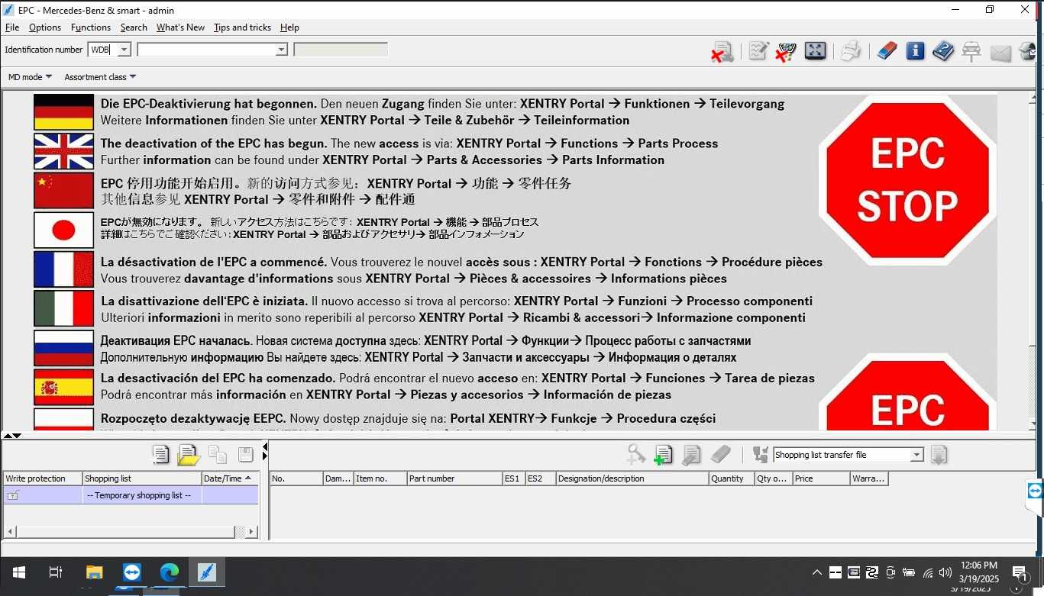Click the red-blue eraser icon in toolbar
Image resolution: width=1044 pixels, height=596 pixels.
pyautogui.click(x=887, y=51)
